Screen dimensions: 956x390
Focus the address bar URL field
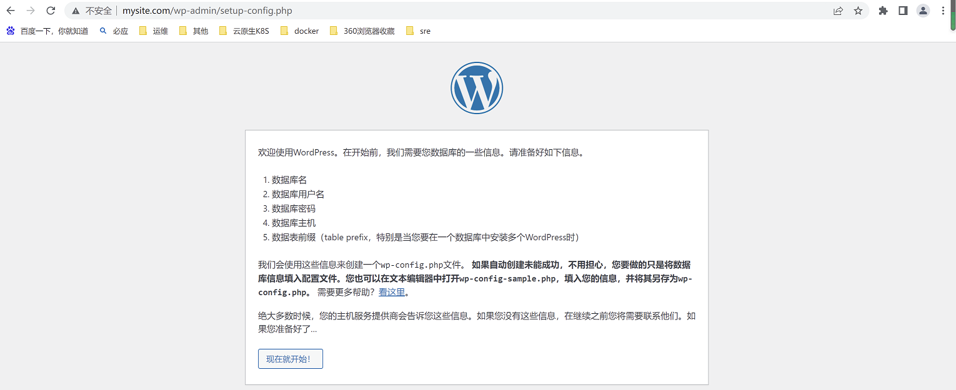(437, 11)
